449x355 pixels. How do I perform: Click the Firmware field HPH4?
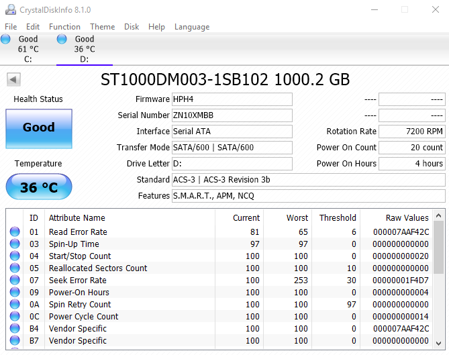point(232,99)
